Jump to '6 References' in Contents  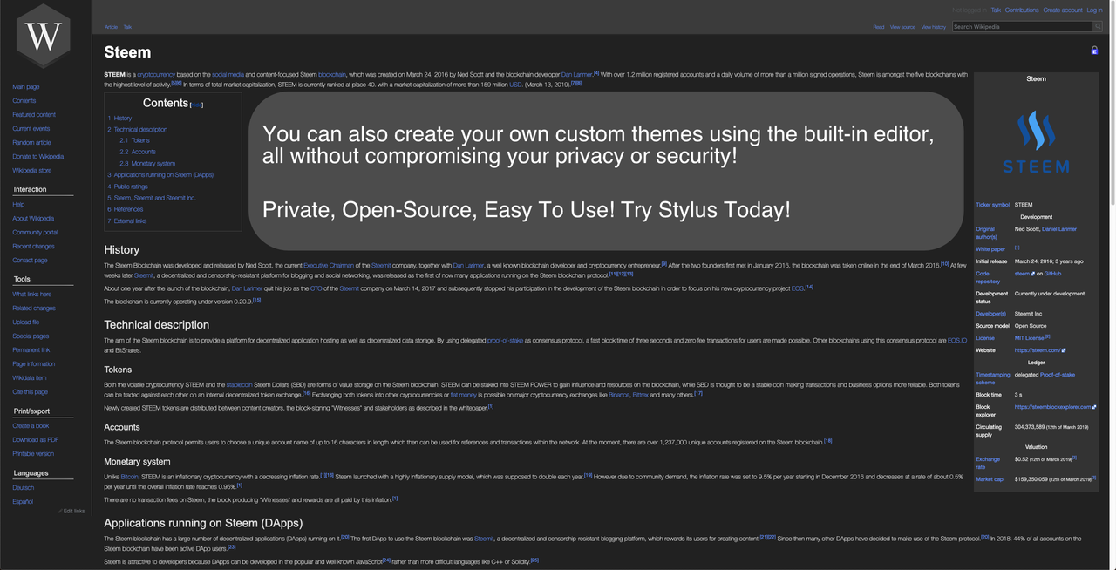tap(125, 209)
